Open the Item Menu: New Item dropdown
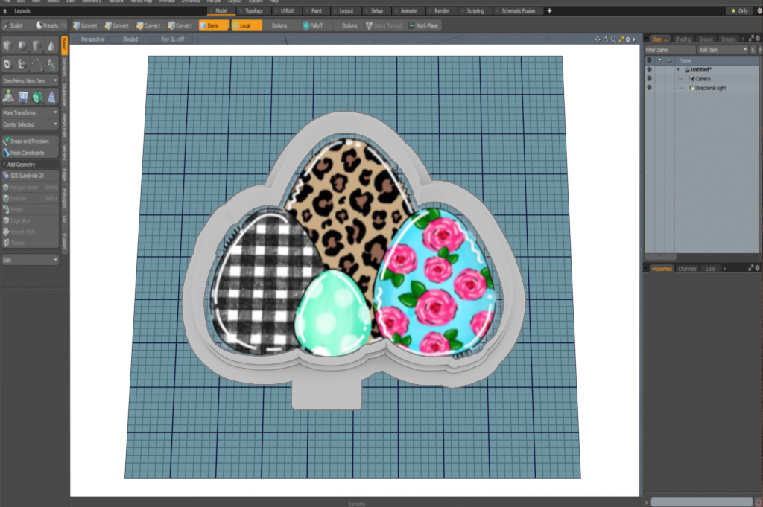The image size is (763, 507). point(30,80)
